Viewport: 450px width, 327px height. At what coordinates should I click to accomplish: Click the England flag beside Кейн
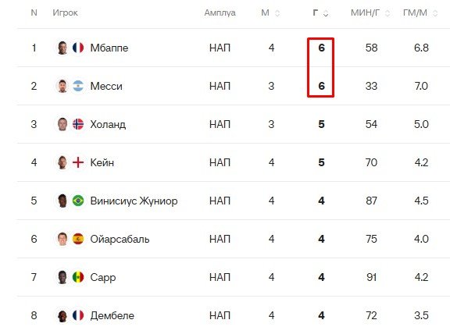(78, 162)
